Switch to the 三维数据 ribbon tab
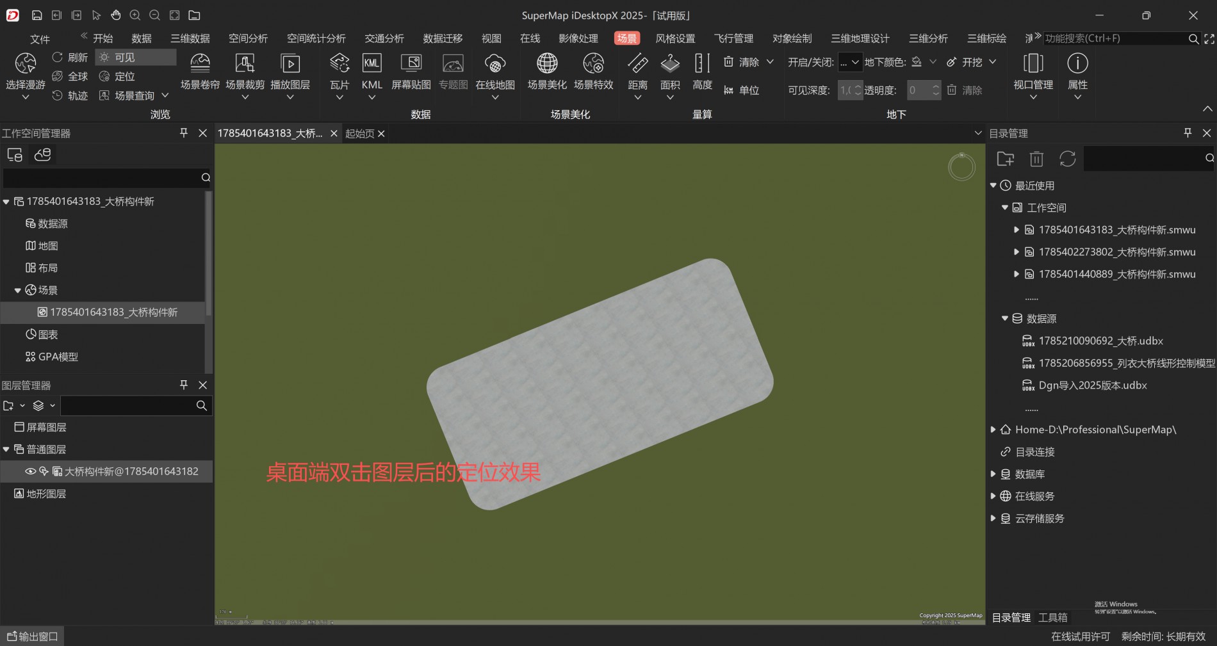The height and width of the screenshot is (646, 1217). click(190, 38)
